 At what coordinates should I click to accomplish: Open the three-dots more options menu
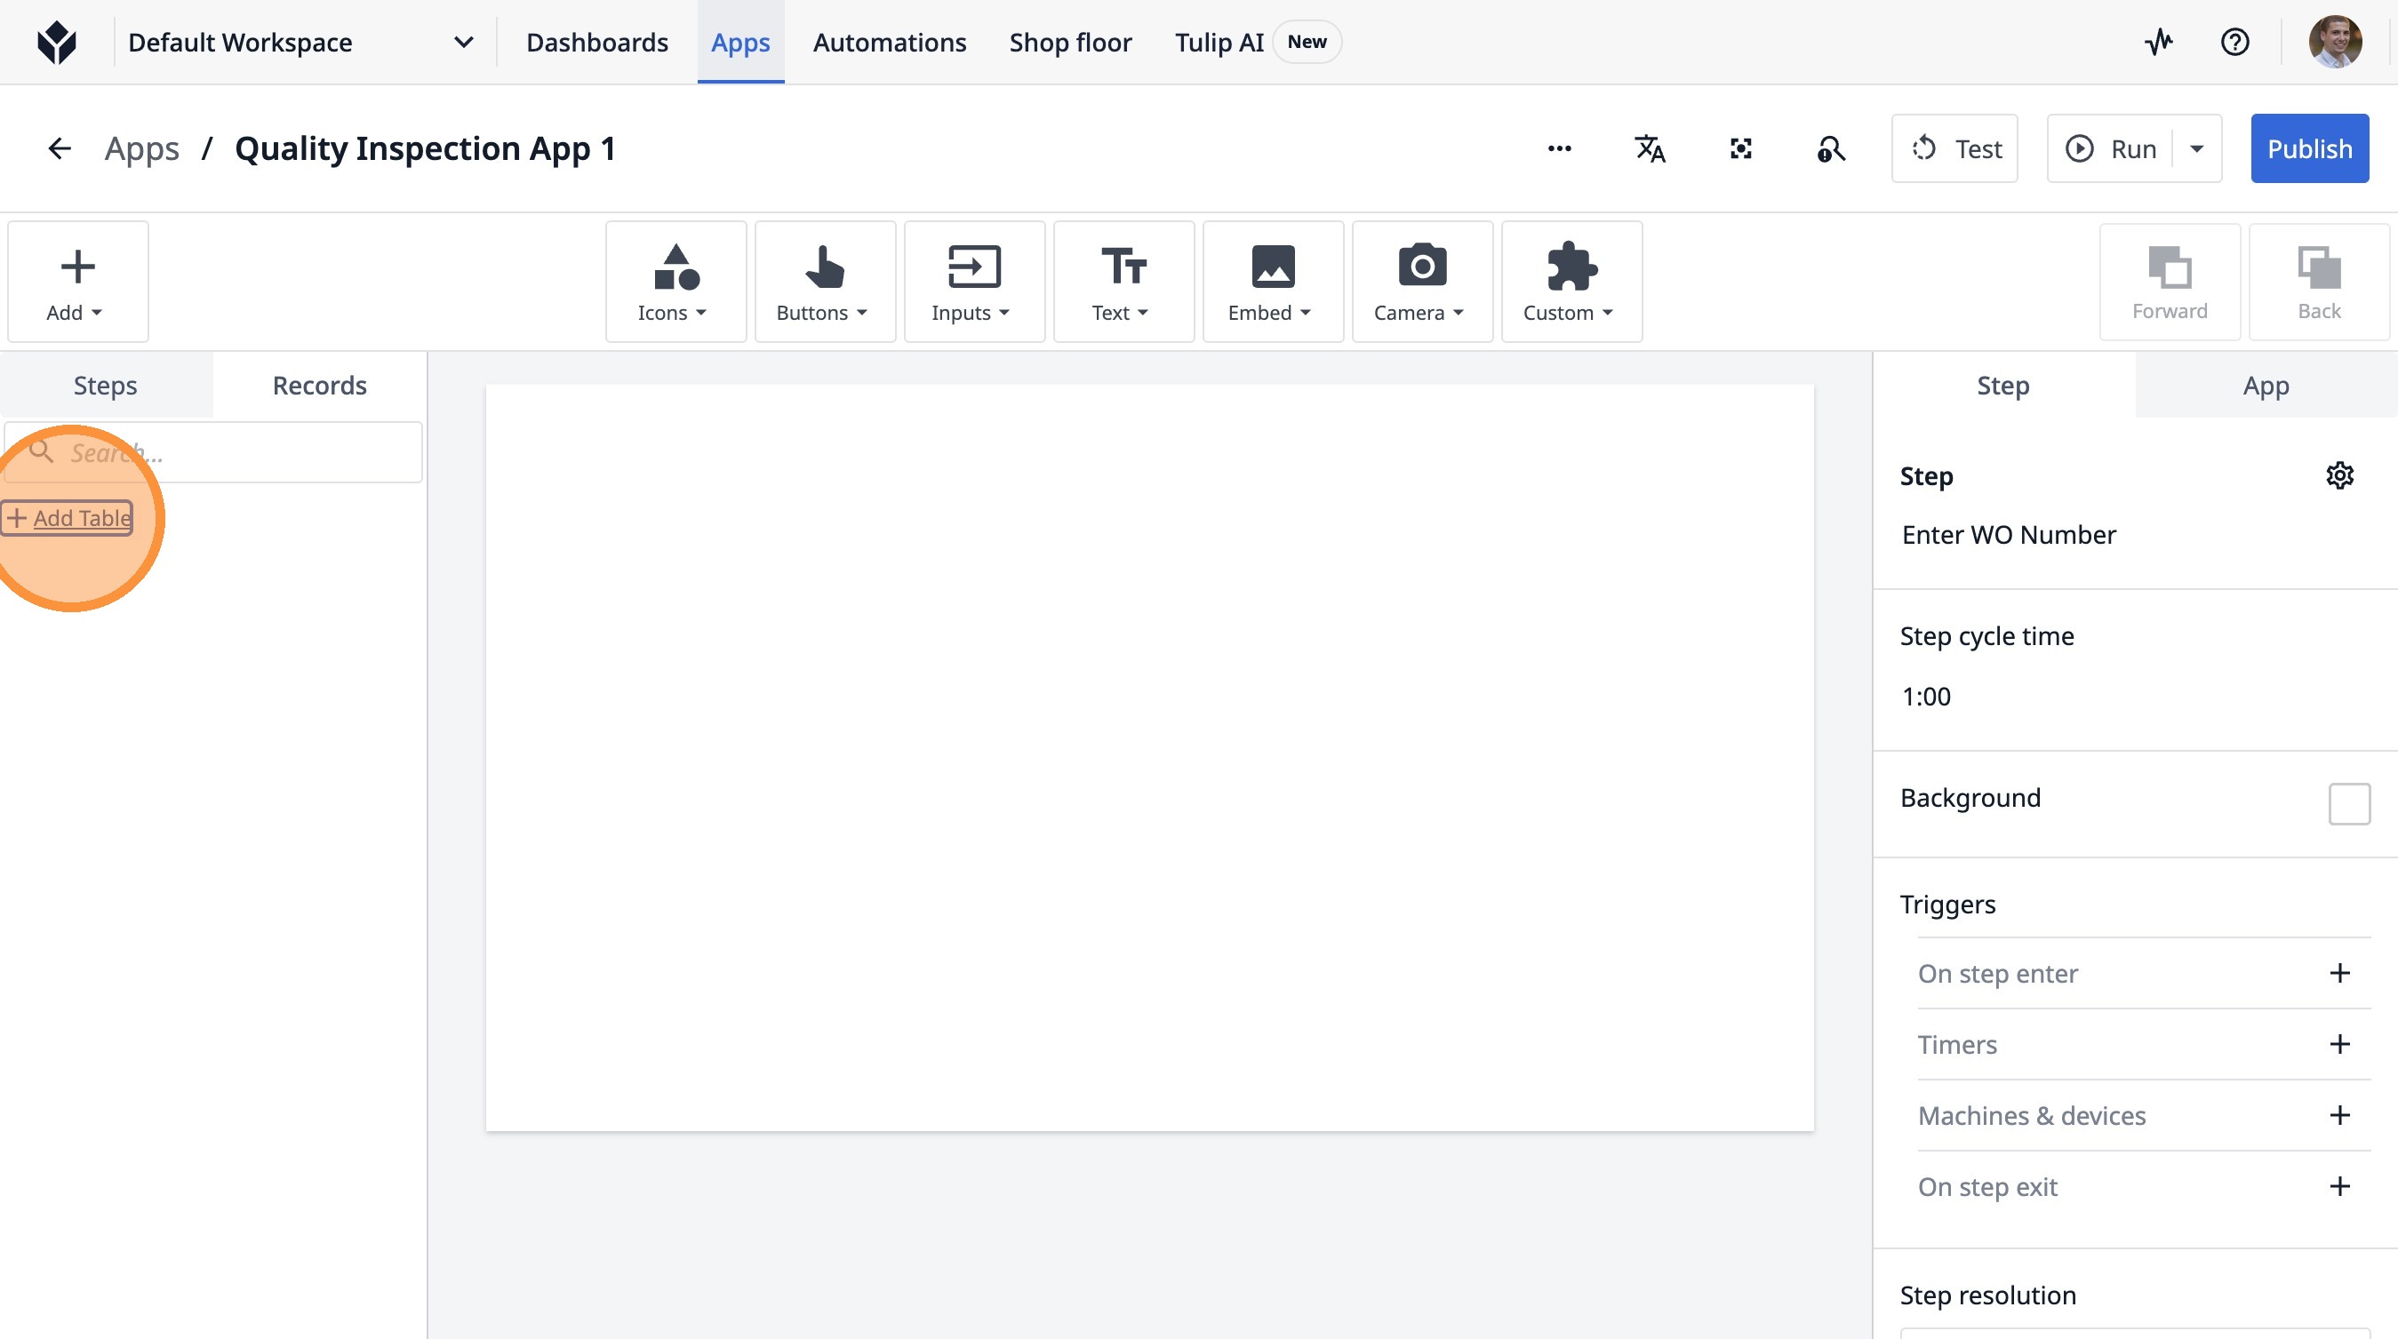click(1559, 149)
